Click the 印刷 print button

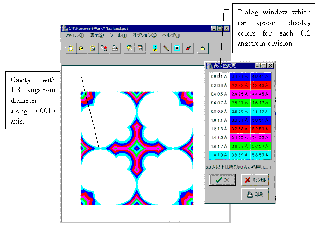[x=255, y=194]
